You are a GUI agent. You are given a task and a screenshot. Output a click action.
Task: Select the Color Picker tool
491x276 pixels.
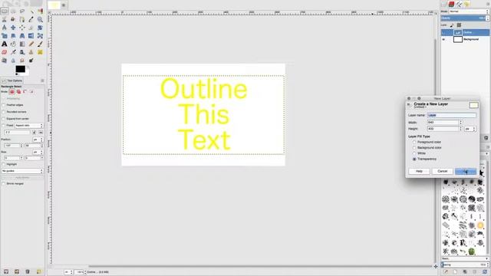31,19
